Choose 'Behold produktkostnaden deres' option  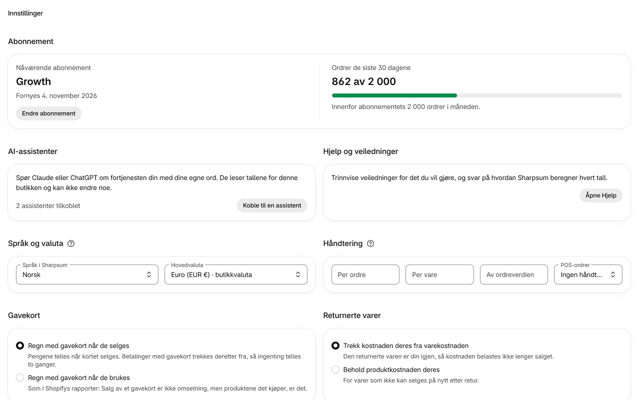335,369
